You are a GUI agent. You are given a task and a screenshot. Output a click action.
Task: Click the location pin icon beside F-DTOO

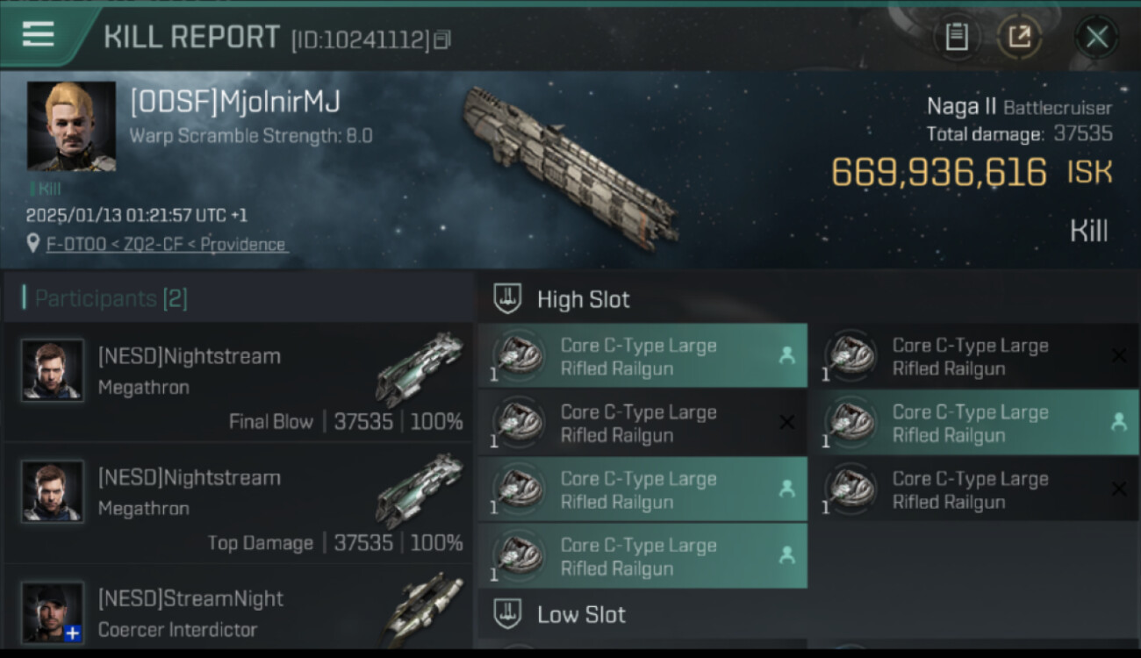click(x=33, y=243)
